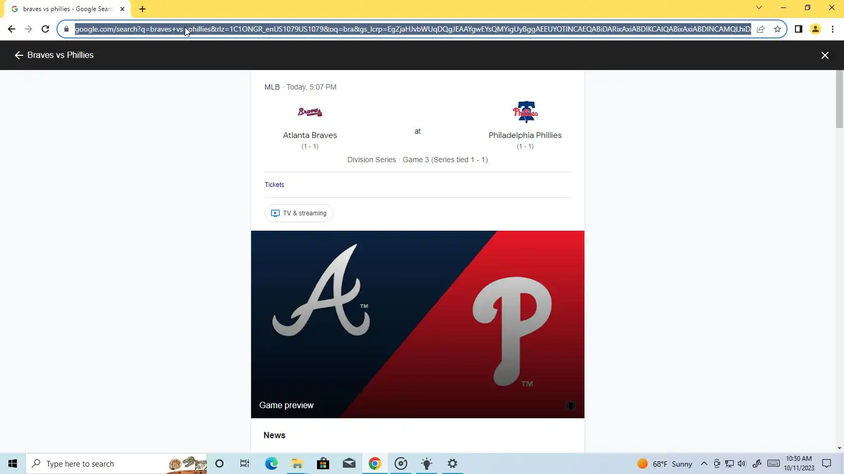Go back using the browser back arrow
Viewport: 844px width, 474px height.
click(12, 29)
